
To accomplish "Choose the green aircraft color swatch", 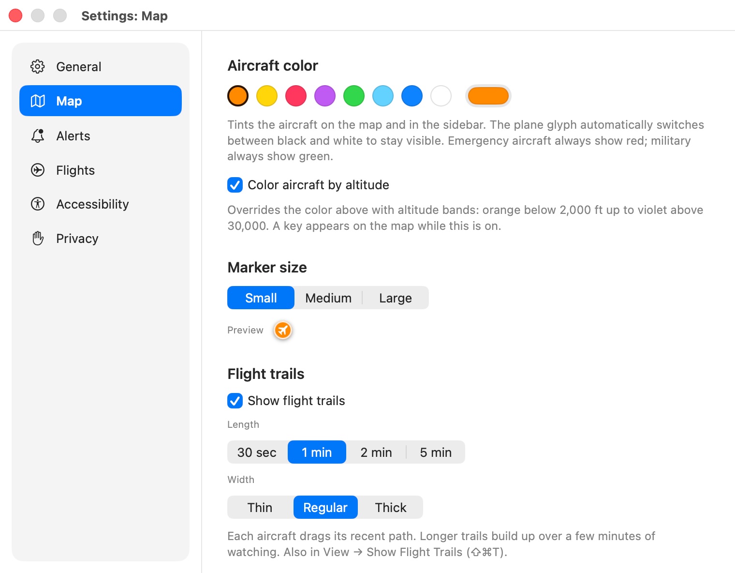I will [354, 96].
